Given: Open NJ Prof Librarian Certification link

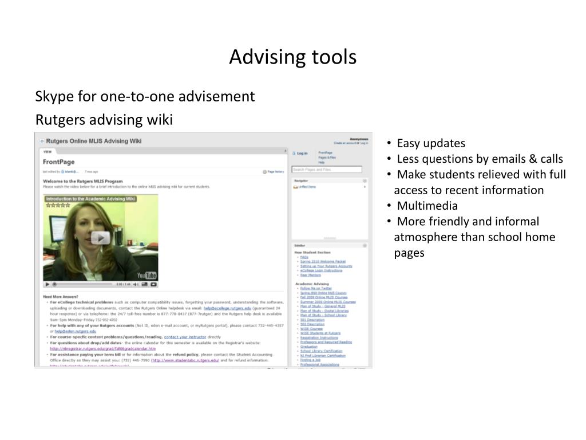Looking at the screenshot, I should point(323,355).
